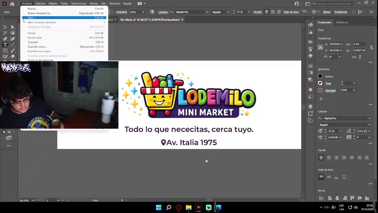Go to the Illustrator Home screen

[x=12, y=4]
